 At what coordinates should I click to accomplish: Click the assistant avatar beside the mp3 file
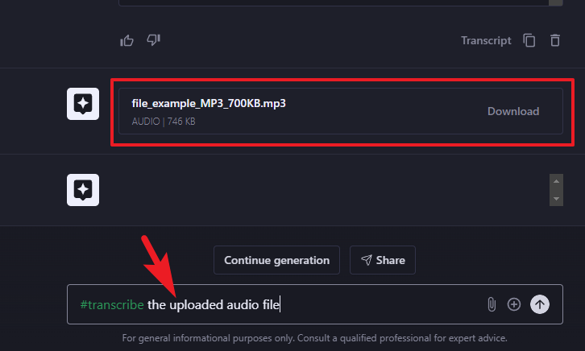(x=83, y=104)
